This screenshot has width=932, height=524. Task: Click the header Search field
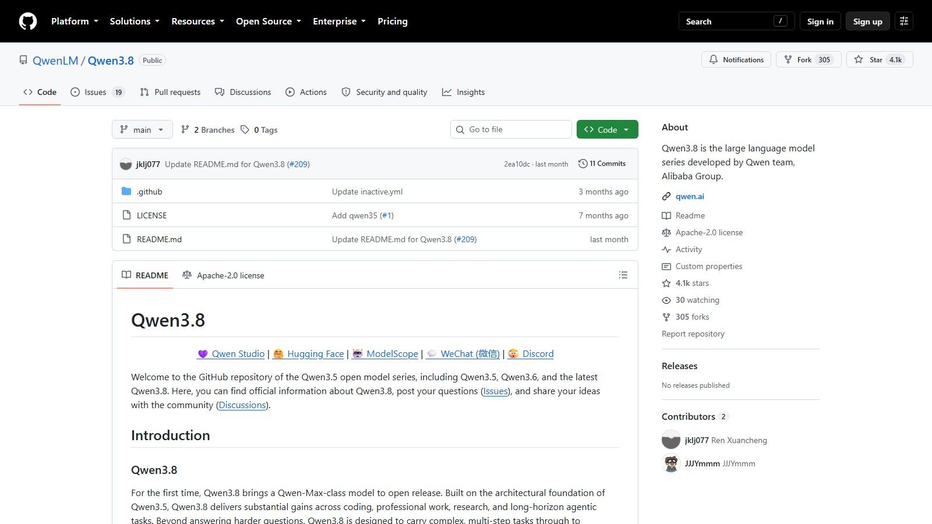click(737, 22)
